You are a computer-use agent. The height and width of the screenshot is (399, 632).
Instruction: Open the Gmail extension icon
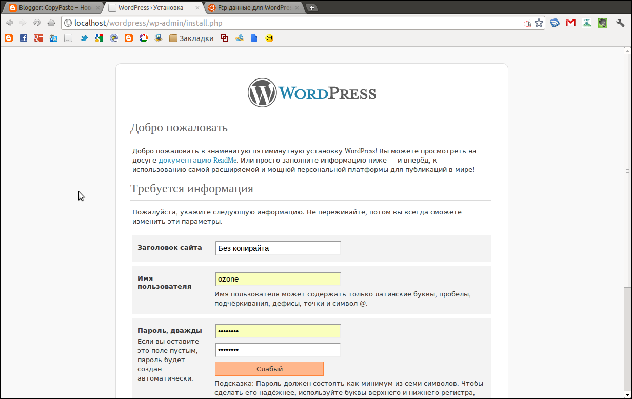pos(570,23)
